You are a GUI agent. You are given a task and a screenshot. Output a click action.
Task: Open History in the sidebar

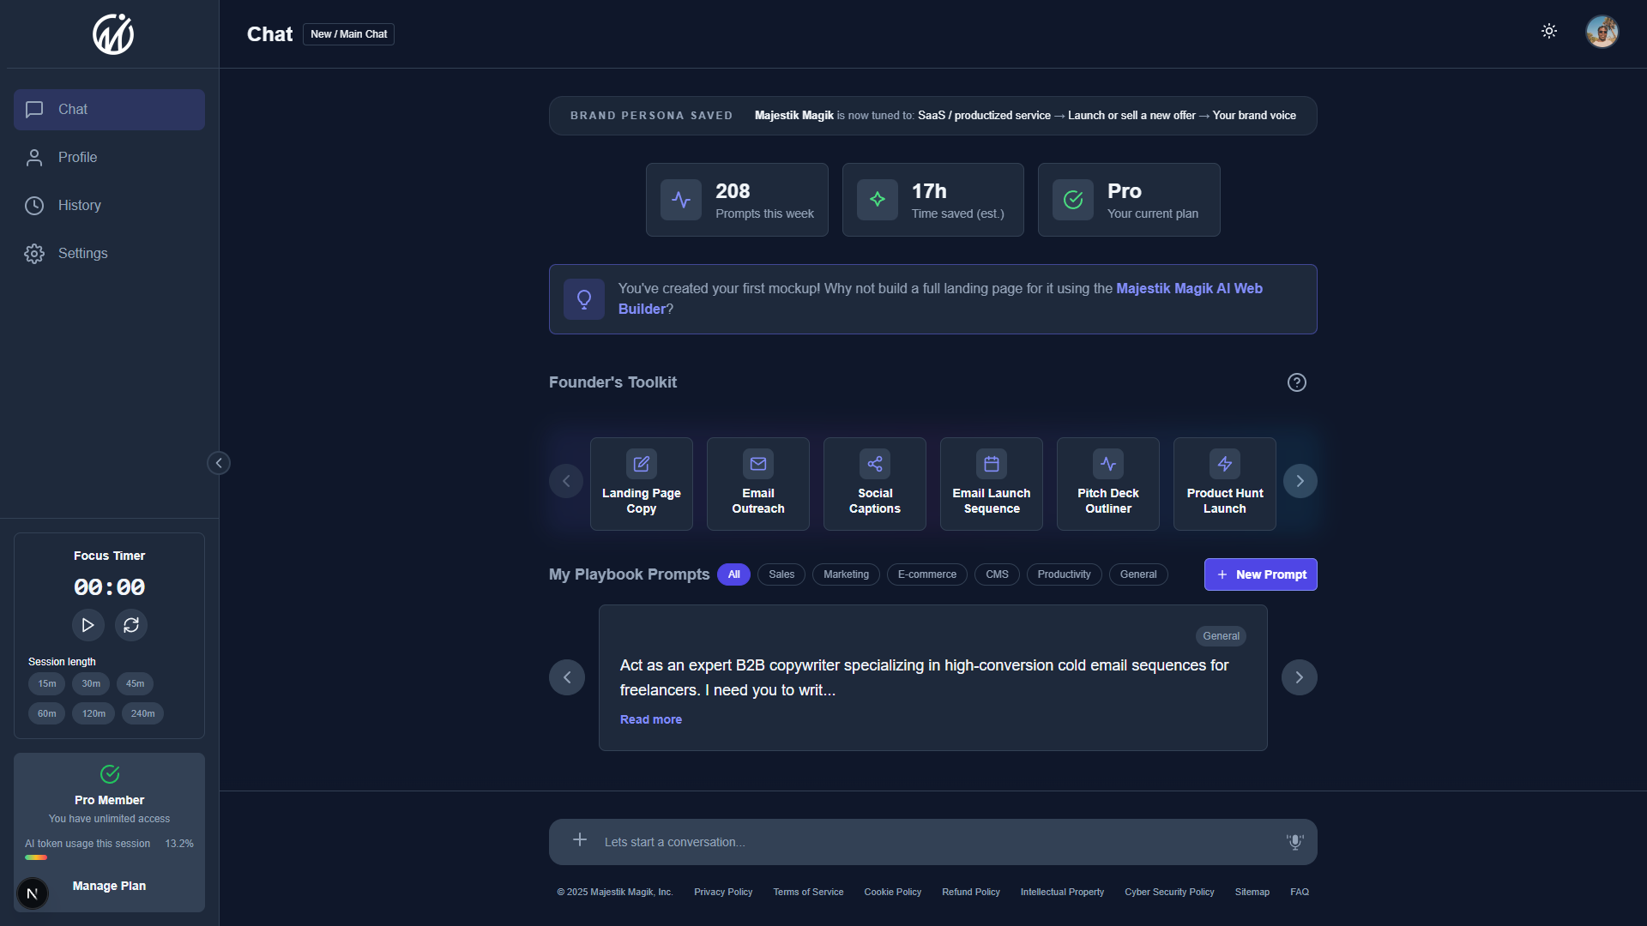click(79, 206)
